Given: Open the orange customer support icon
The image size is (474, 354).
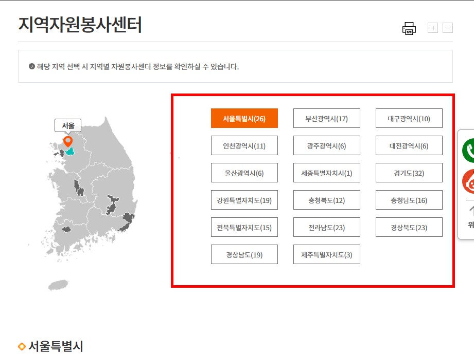Looking at the screenshot, I should (x=470, y=181).
